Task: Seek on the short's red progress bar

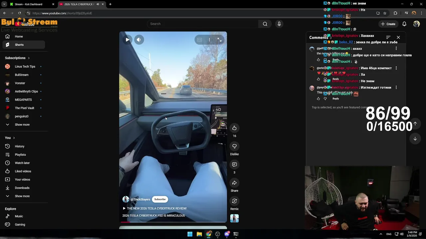Action: coord(173,222)
